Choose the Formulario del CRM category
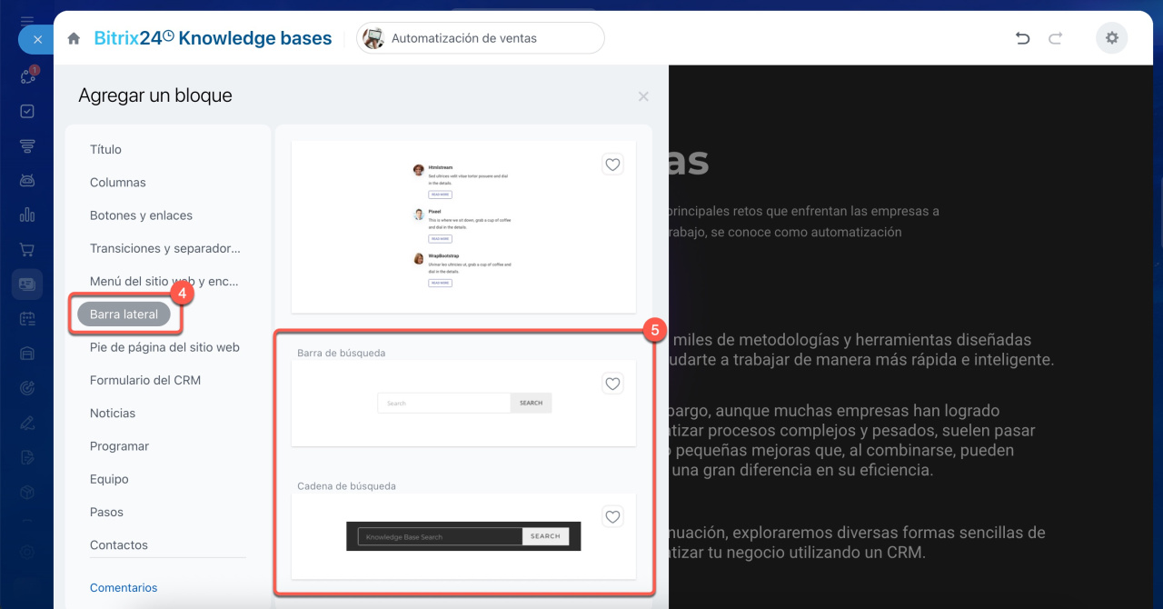The image size is (1163, 609). click(x=145, y=380)
